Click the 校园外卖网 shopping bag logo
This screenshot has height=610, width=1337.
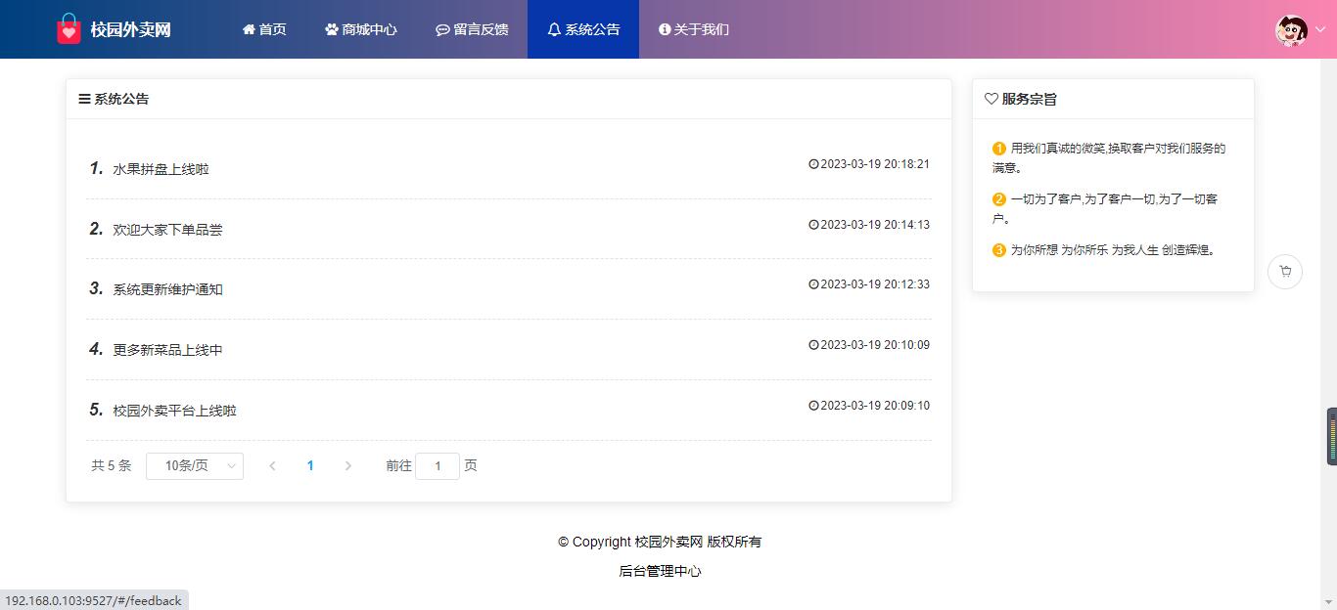(x=69, y=29)
